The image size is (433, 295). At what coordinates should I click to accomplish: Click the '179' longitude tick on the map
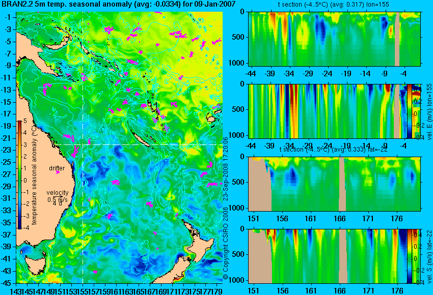click(216, 291)
